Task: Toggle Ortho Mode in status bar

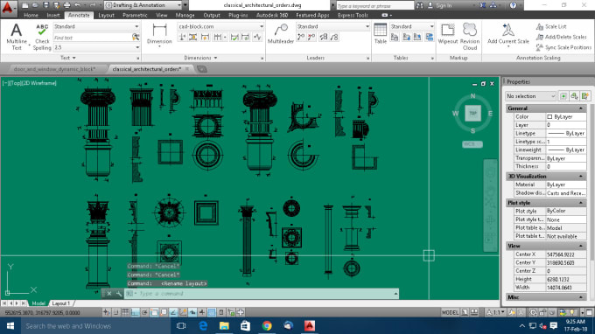Action: coord(135,312)
